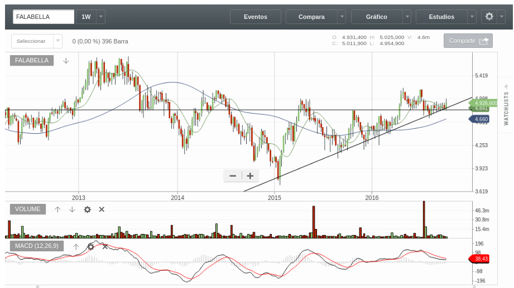Open the Estudios menu

(x=441, y=17)
